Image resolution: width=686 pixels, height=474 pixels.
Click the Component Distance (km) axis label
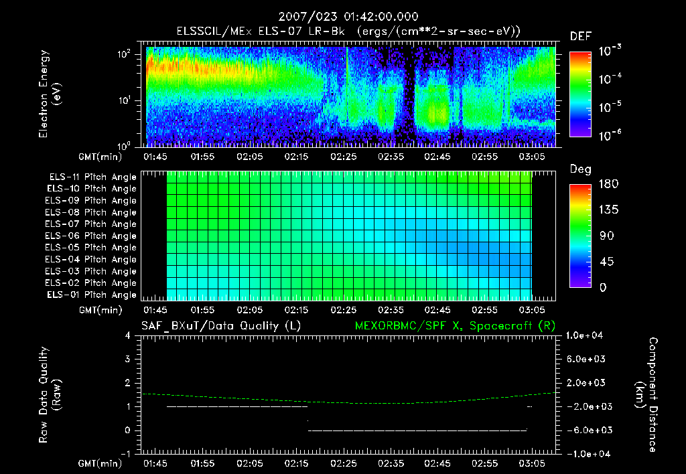(646, 395)
